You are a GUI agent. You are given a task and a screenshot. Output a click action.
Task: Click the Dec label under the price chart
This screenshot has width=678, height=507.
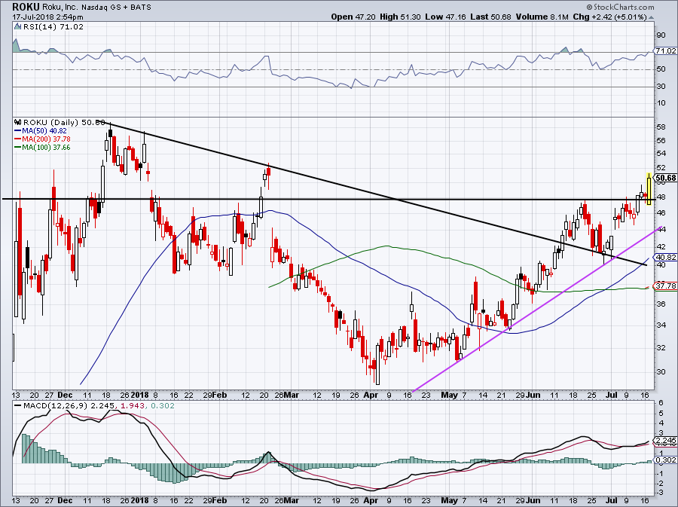[65, 395]
